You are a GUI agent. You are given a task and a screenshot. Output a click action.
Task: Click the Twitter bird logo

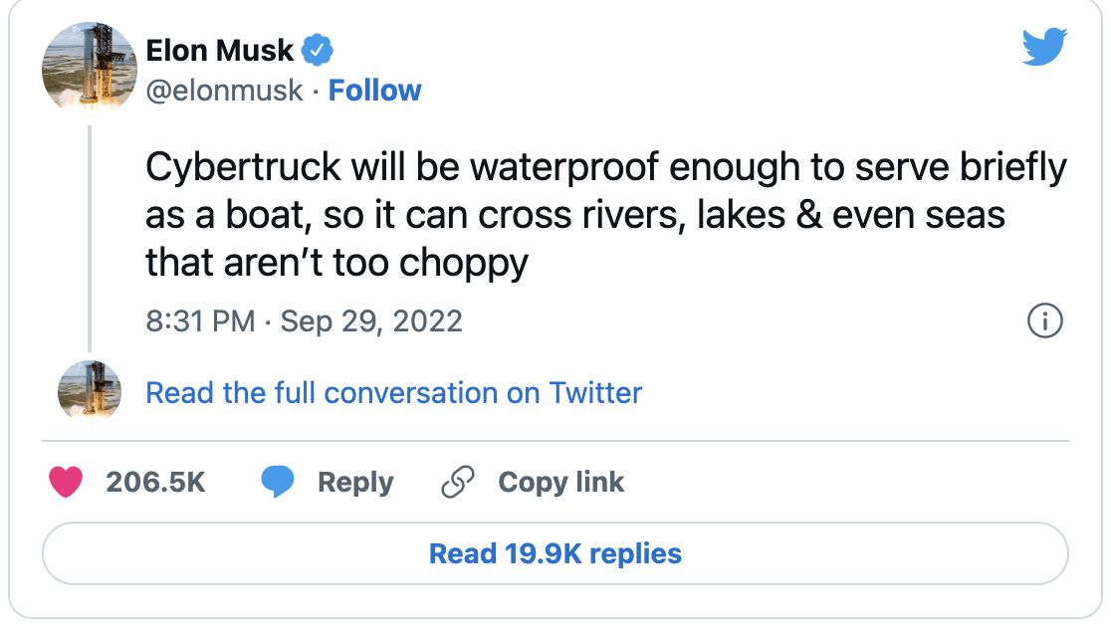(x=1044, y=47)
